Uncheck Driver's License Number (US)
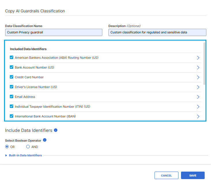211x186 pixels. (12, 87)
